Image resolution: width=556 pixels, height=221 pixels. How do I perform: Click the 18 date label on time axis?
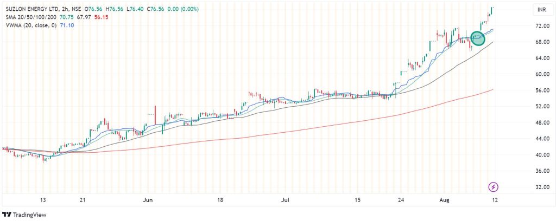(x=220, y=200)
